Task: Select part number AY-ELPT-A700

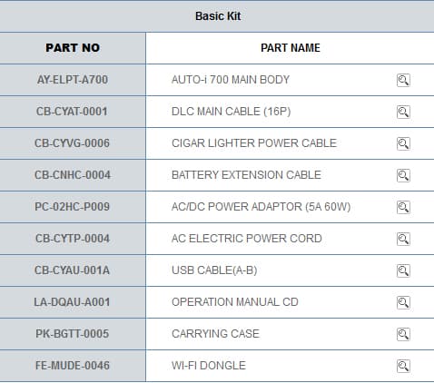Action: pos(73,80)
